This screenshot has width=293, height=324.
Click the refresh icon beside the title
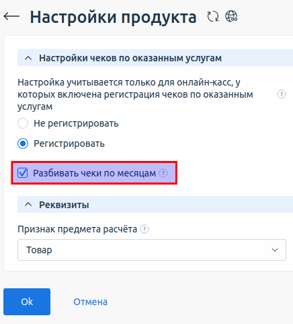[x=213, y=16]
